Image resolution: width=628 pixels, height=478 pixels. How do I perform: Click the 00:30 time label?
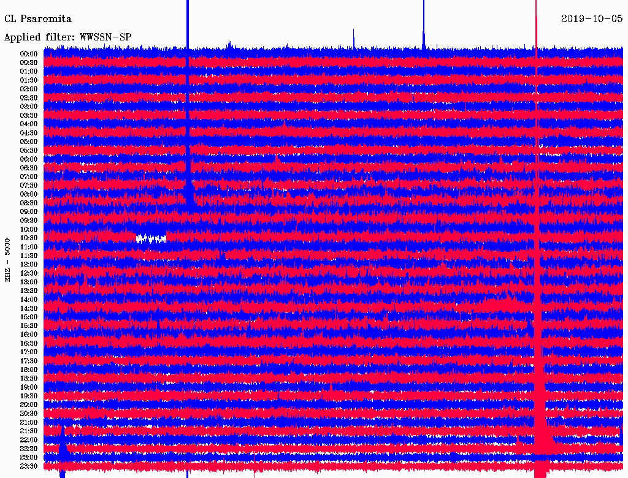pos(29,63)
